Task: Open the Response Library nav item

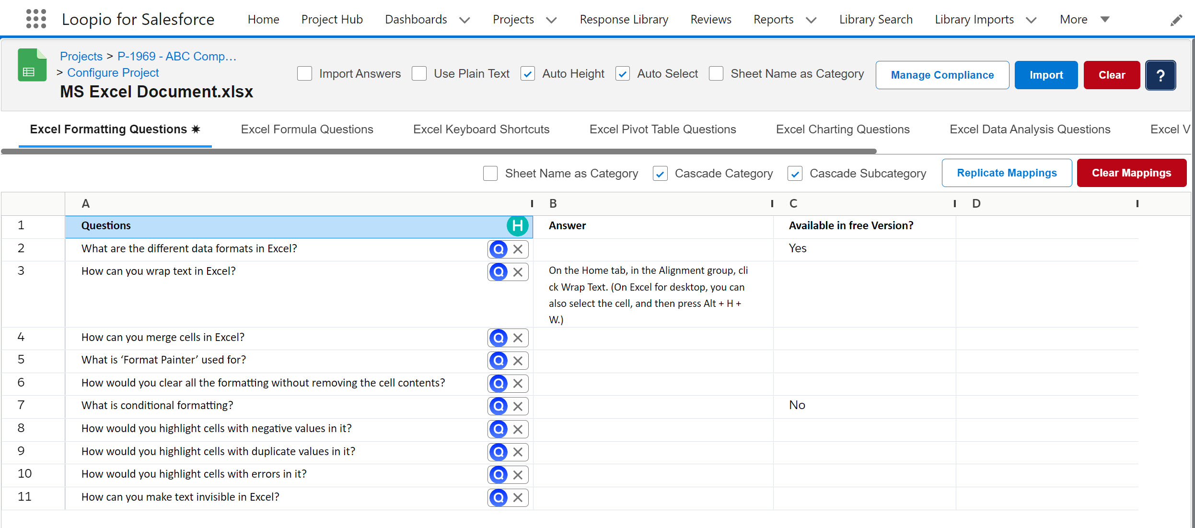Action: tap(624, 20)
